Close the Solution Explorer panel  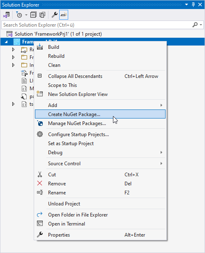tap(200, 5)
